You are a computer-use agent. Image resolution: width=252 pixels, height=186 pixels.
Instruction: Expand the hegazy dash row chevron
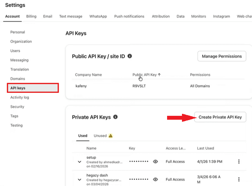point(79,180)
